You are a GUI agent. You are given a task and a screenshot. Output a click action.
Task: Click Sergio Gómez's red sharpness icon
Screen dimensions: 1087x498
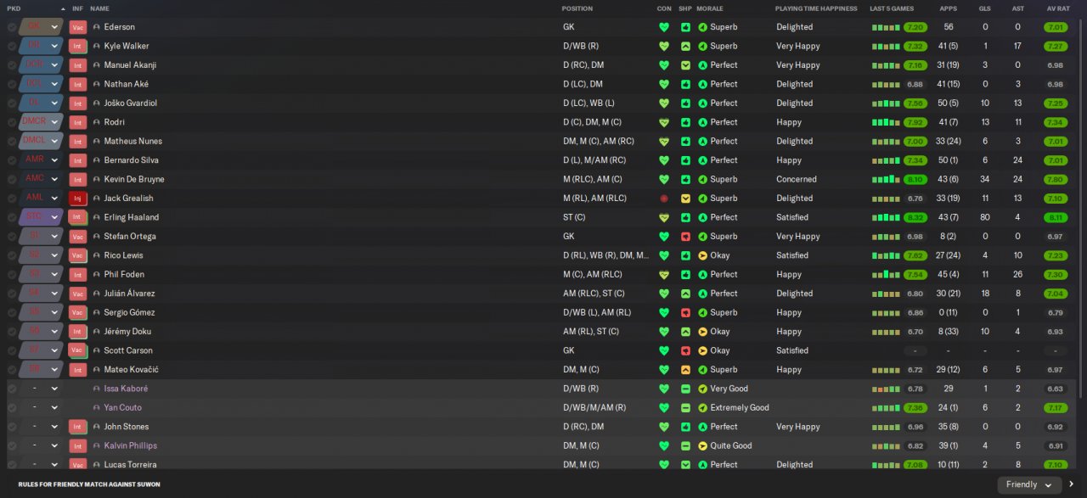coord(685,312)
